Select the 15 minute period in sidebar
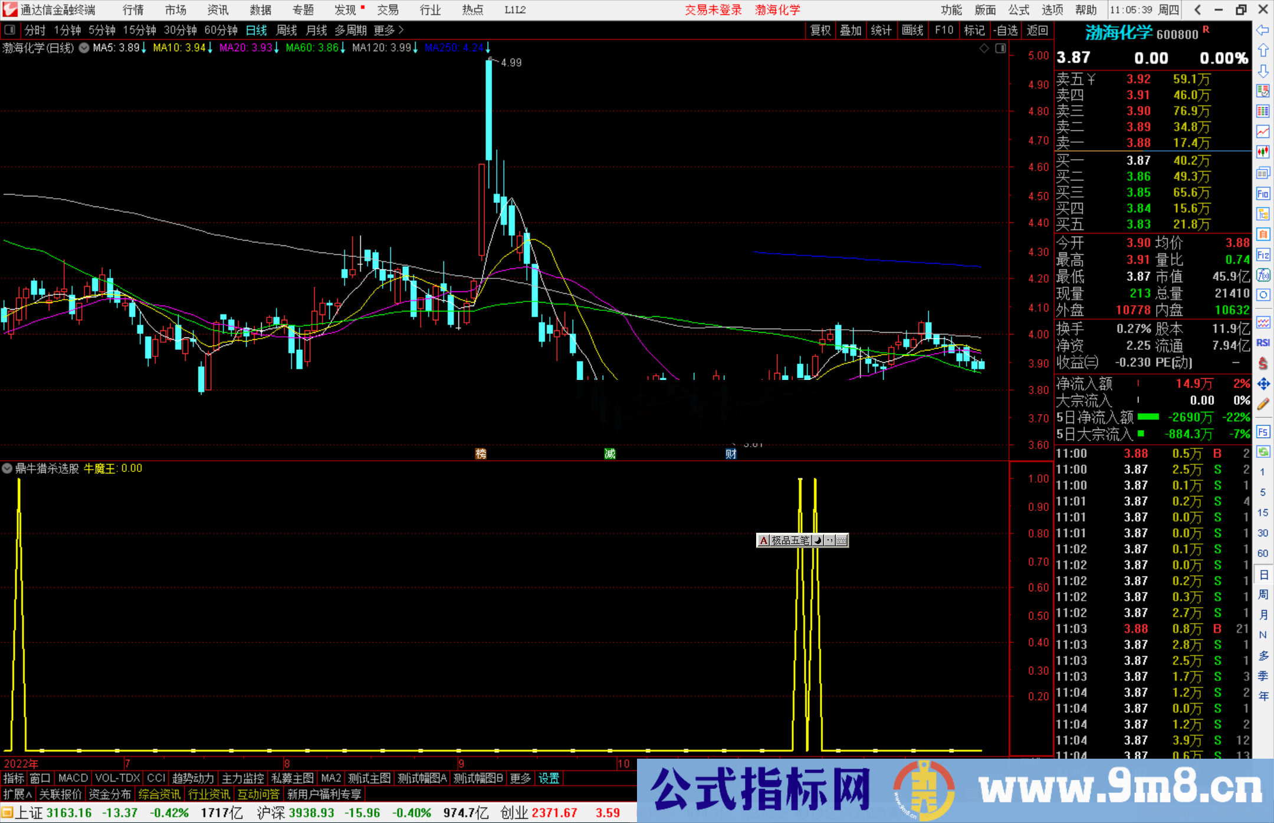The height and width of the screenshot is (823, 1274). [1263, 513]
